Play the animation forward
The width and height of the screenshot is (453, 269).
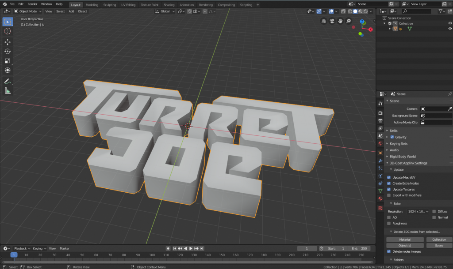click(191, 249)
